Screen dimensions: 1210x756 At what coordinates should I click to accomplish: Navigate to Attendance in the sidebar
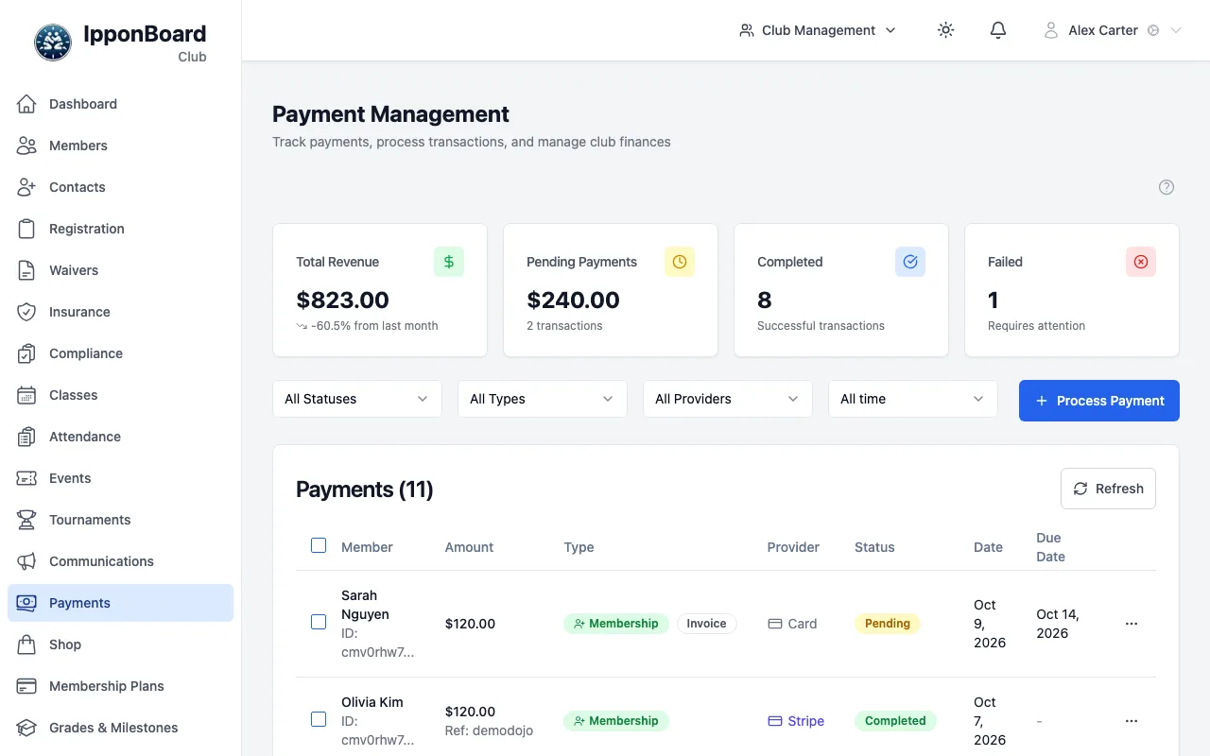[120, 437]
